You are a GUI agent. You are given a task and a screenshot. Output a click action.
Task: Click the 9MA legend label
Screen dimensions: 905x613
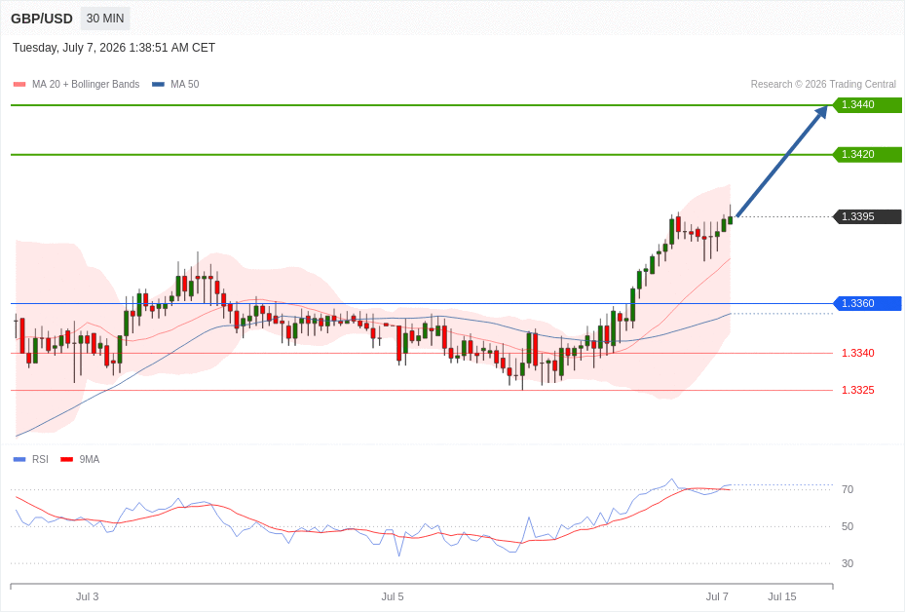pos(90,459)
